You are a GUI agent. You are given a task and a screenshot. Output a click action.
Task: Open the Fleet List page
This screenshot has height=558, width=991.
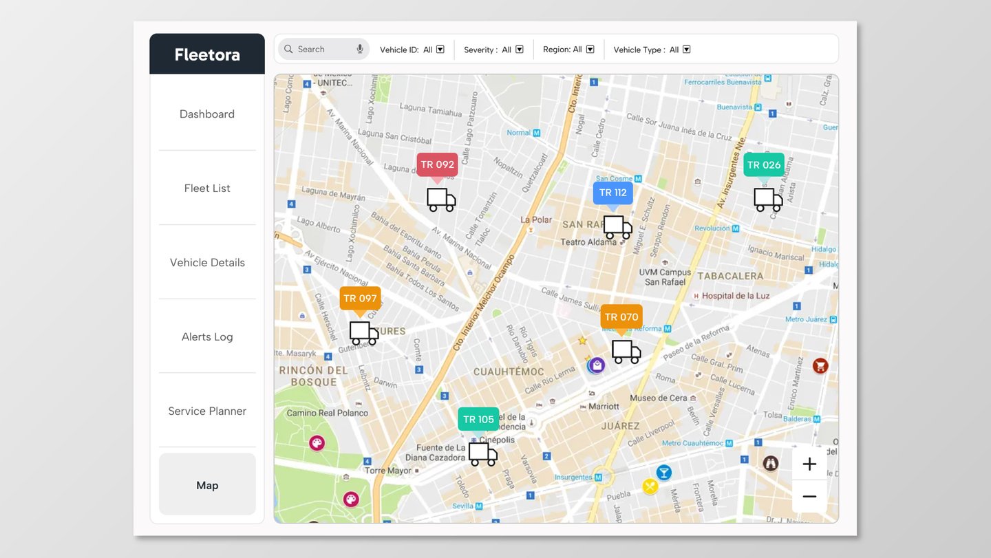pos(207,189)
